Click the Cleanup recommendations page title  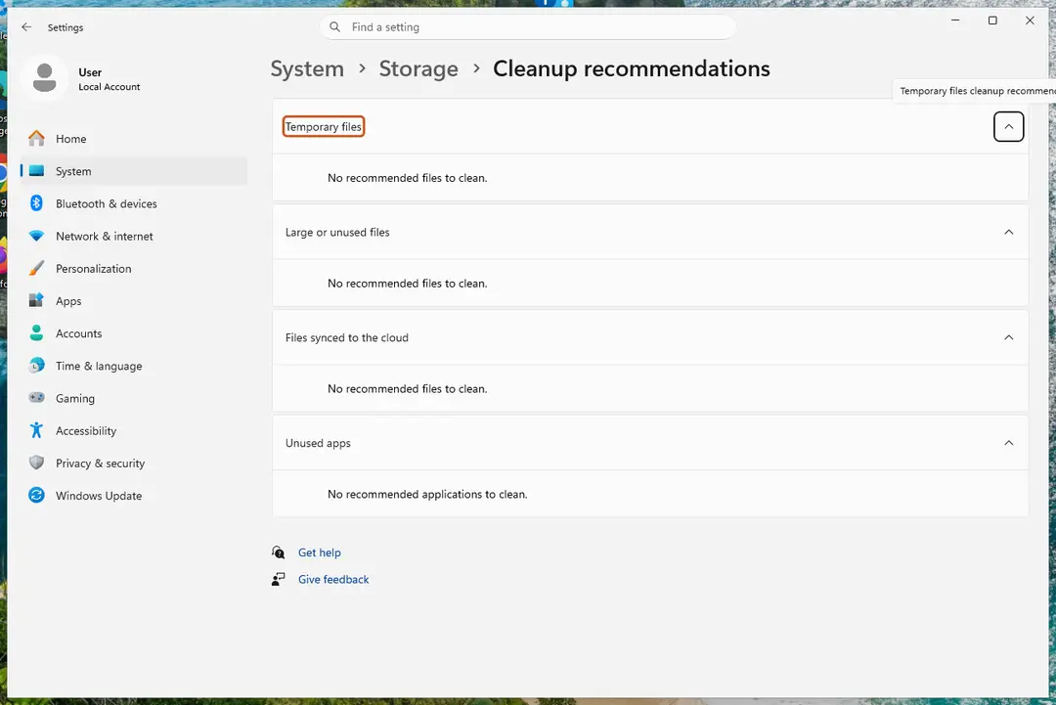(x=631, y=68)
